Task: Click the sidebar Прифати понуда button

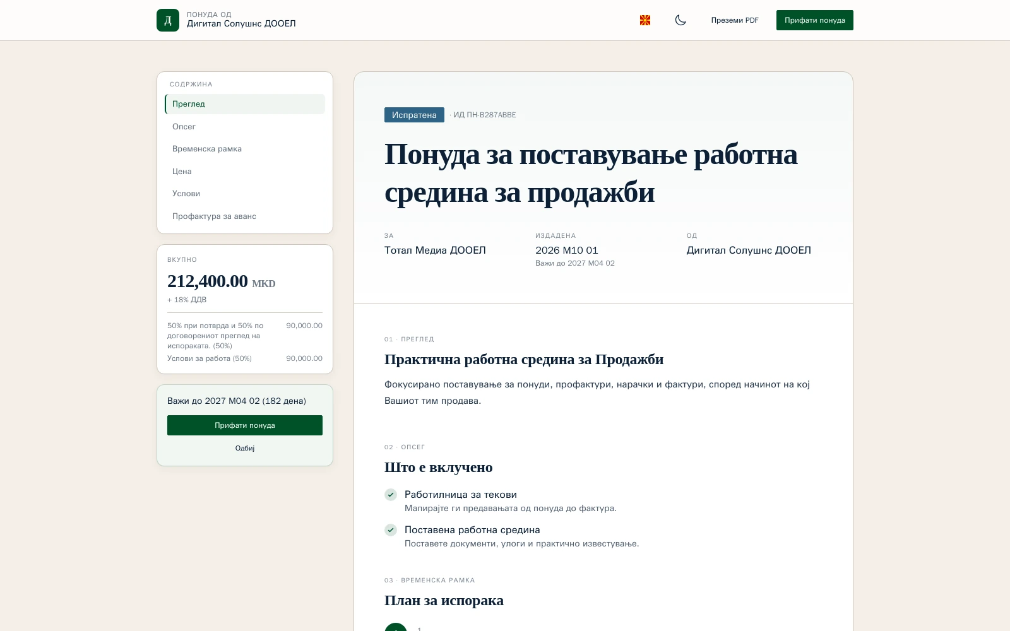Action: pos(245,425)
